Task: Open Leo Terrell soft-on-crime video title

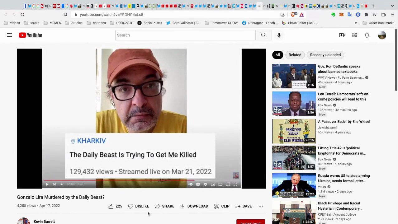Action: pyautogui.click(x=344, y=96)
